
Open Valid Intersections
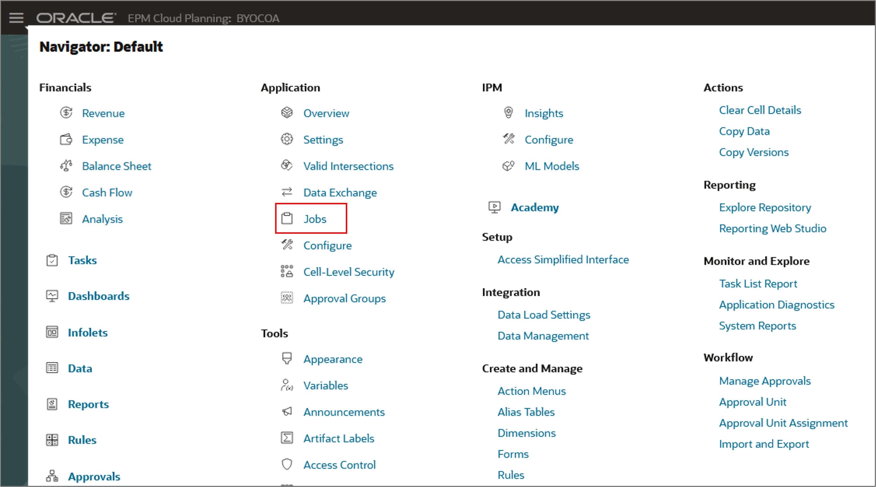point(348,166)
